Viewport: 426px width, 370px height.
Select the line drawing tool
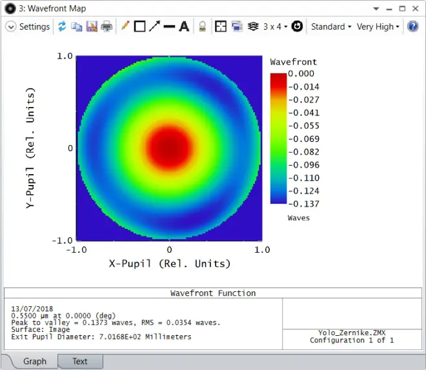[169, 26]
